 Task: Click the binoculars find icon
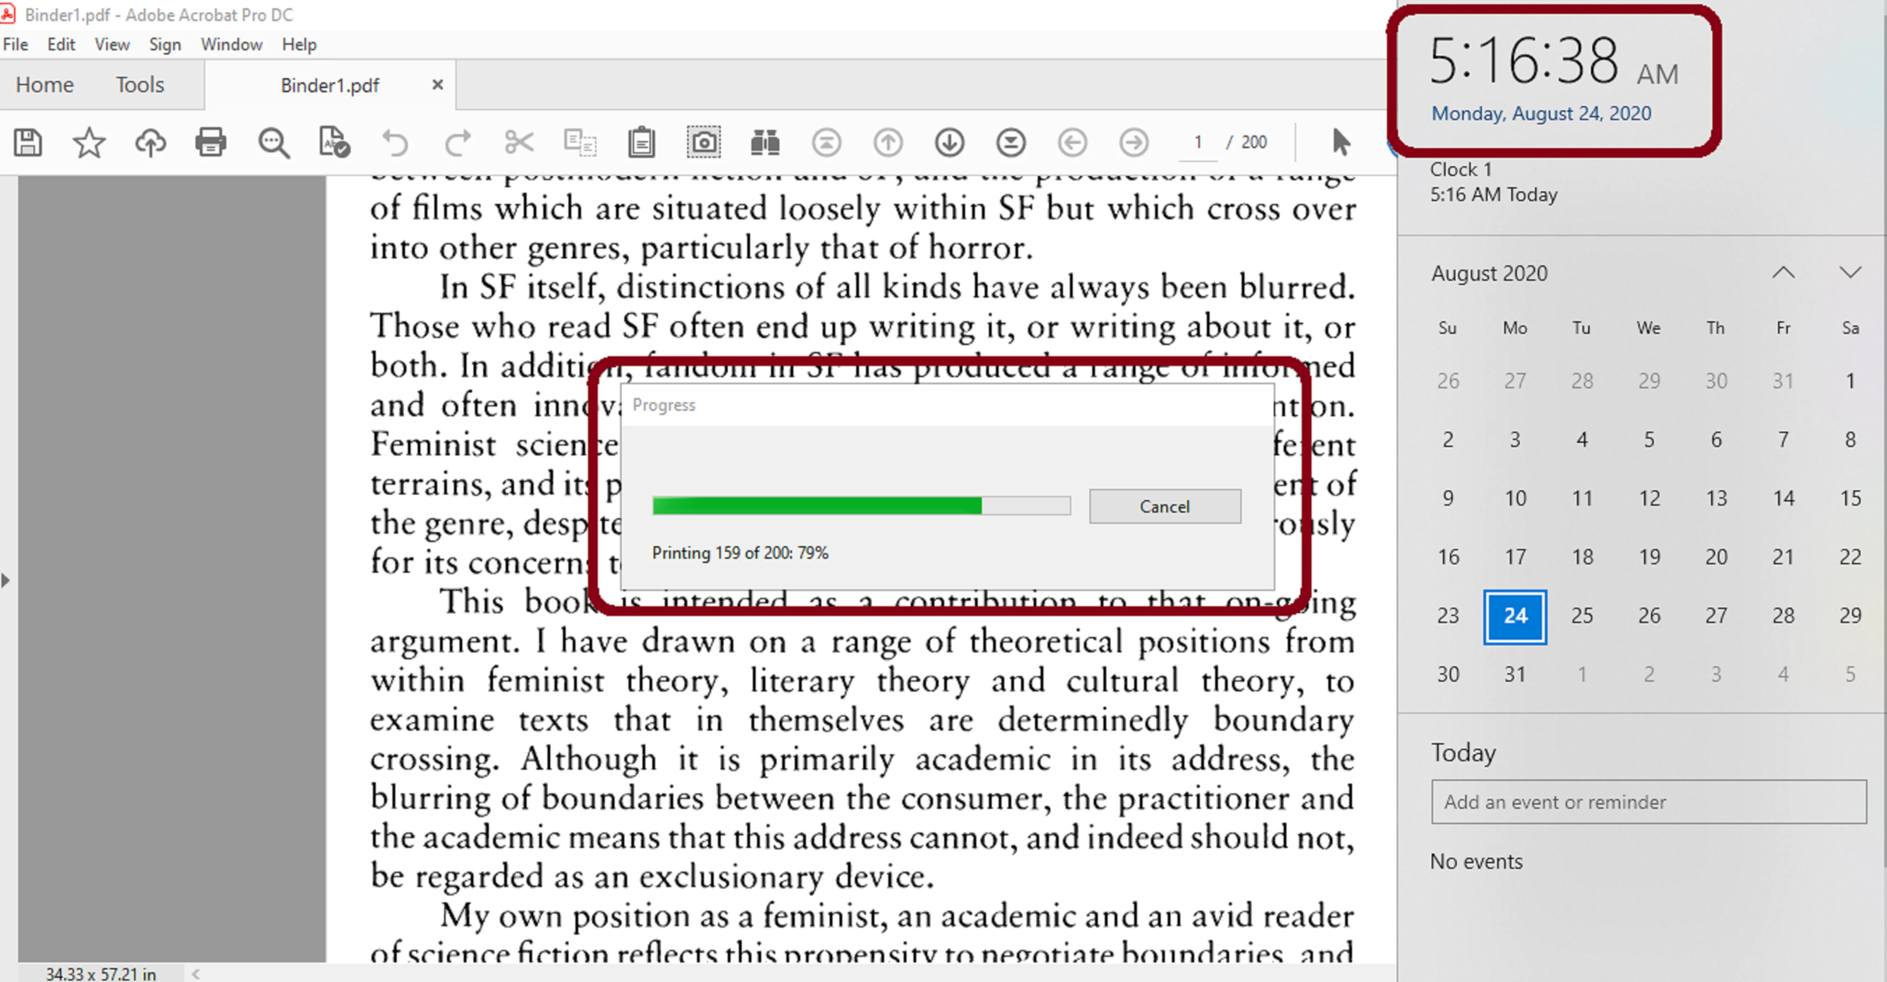point(765,142)
